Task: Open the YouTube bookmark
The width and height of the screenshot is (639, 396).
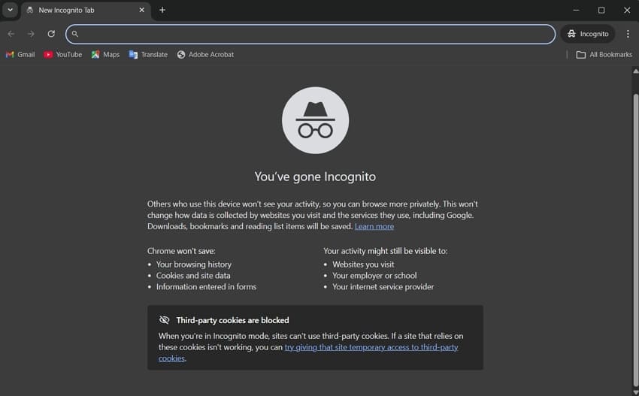Action: click(x=62, y=55)
